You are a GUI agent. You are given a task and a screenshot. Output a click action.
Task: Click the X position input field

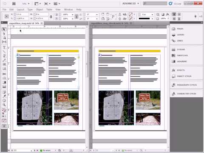click(x=23, y=14)
